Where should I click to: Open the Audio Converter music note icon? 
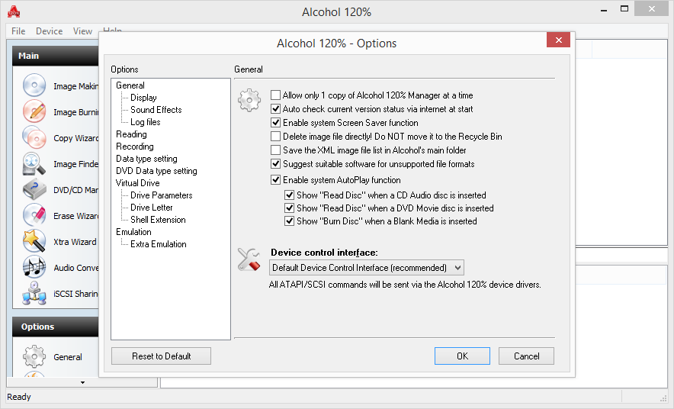pos(34,267)
